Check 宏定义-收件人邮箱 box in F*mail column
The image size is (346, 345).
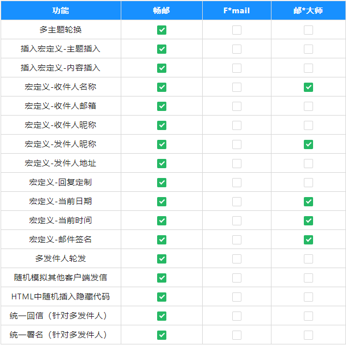pyautogui.click(x=237, y=106)
